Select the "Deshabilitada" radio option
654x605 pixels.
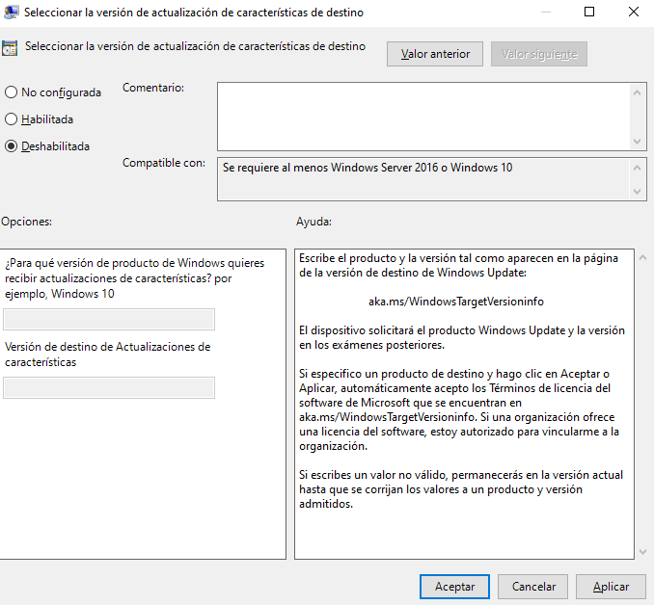tap(12, 146)
